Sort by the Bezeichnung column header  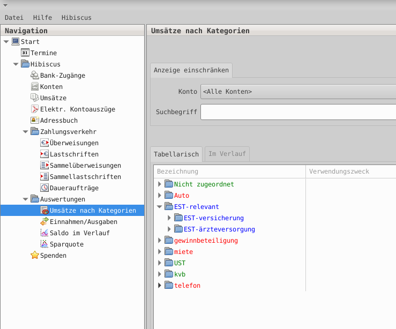(229, 171)
